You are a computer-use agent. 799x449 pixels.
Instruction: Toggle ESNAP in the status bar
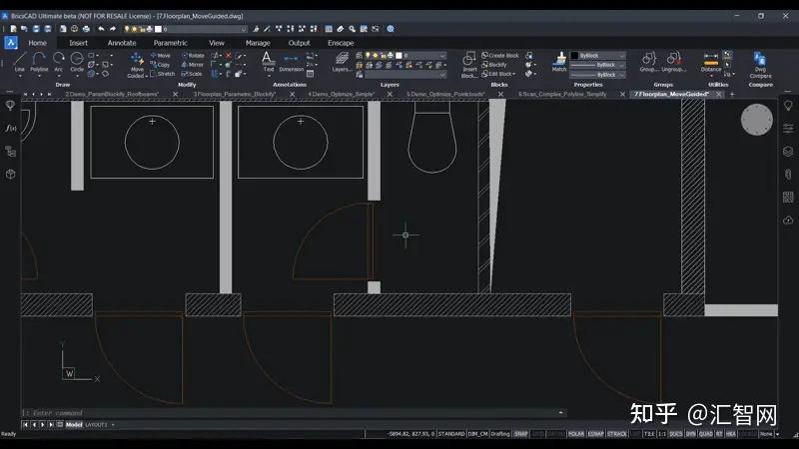(596, 434)
